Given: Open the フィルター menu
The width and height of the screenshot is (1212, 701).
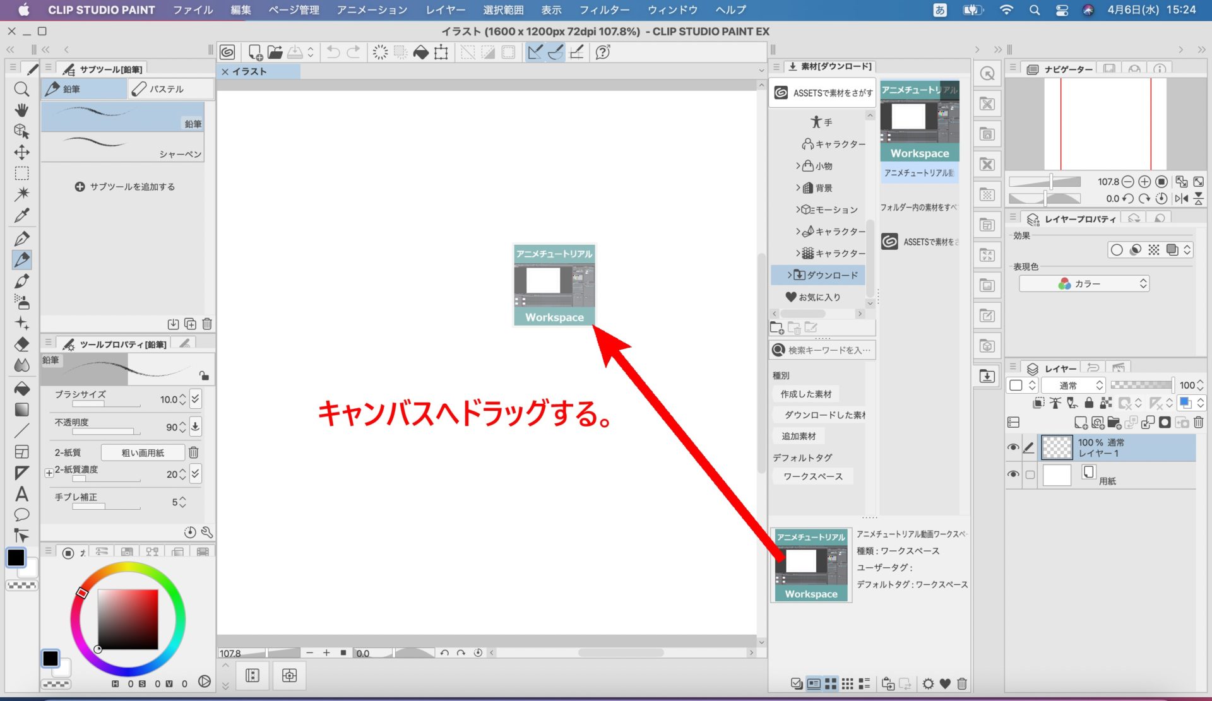Looking at the screenshot, I should point(604,10).
